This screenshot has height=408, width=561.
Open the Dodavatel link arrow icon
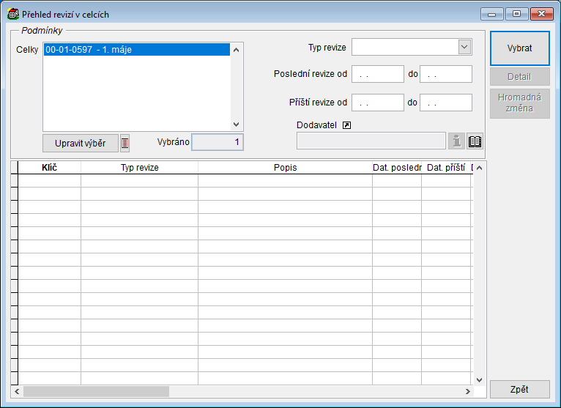click(x=347, y=125)
